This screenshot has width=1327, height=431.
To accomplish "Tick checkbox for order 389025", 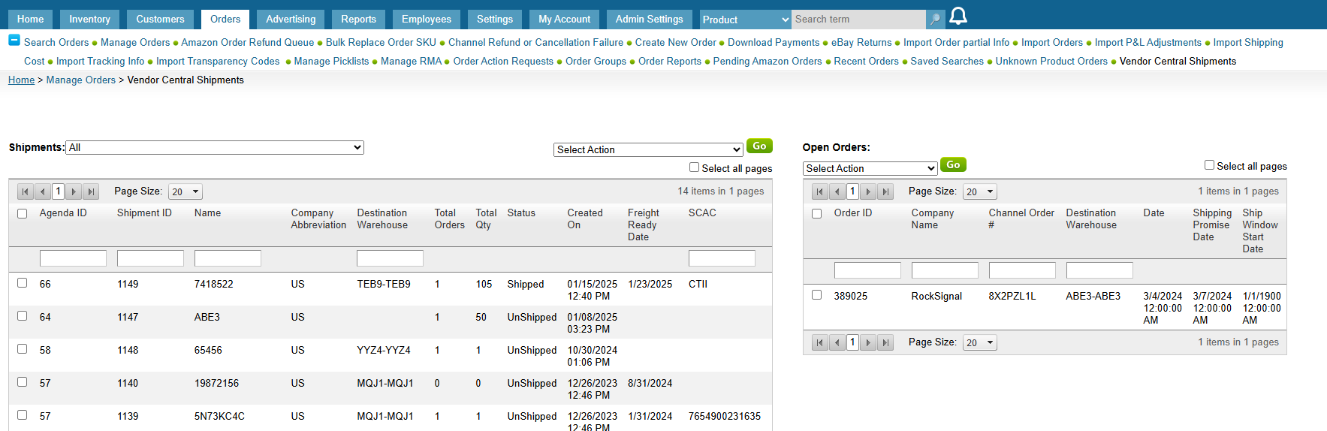I will (817, 295).
